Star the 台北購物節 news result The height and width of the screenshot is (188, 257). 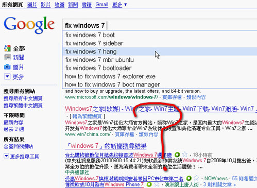tap(185, 155)
